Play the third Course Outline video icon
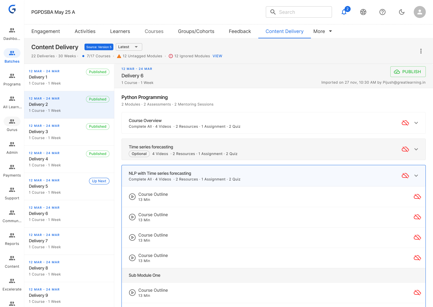 (132, 237)
